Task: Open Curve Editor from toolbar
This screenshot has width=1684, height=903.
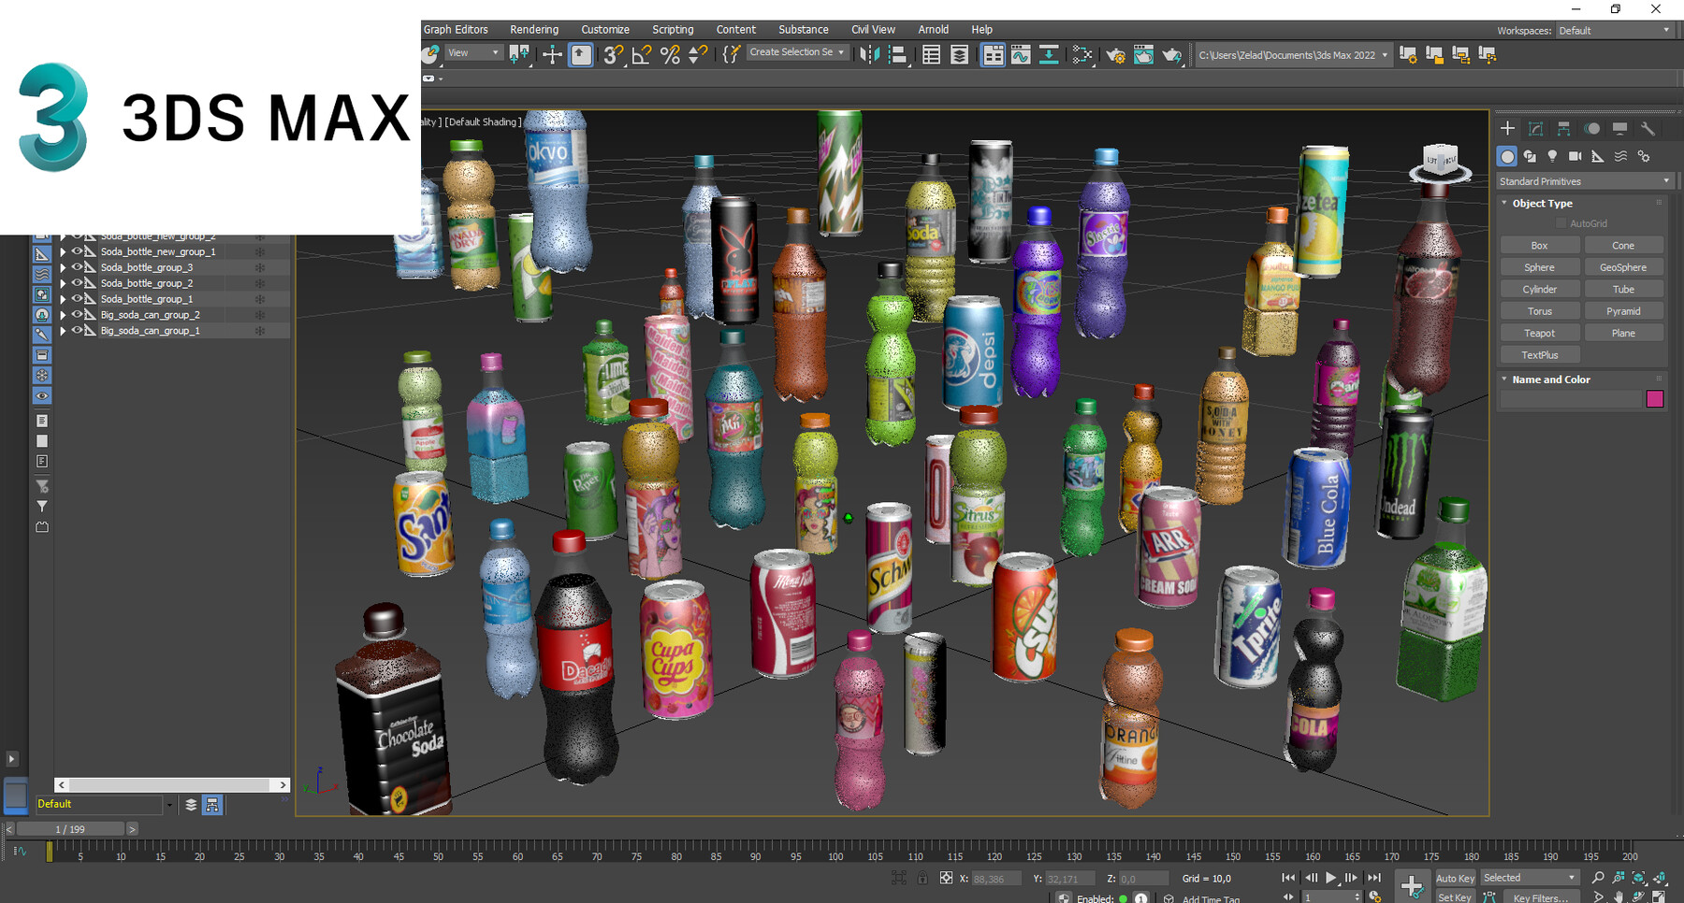Action: [x=1021, y=54]
